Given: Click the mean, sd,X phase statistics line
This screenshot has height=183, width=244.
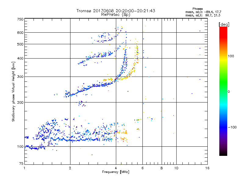Looking at the screenshot, I should (203, 16).
